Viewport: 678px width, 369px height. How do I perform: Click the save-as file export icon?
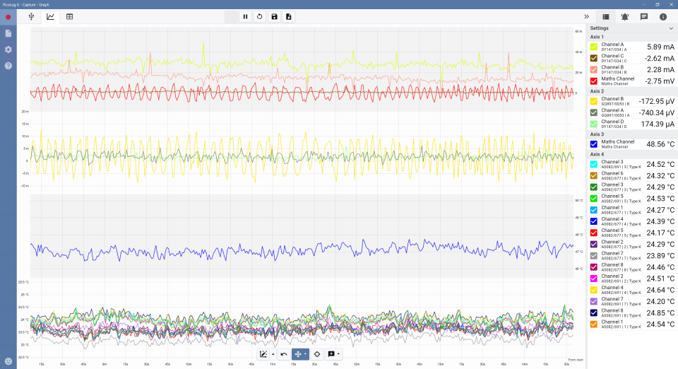tap(288, 16)
